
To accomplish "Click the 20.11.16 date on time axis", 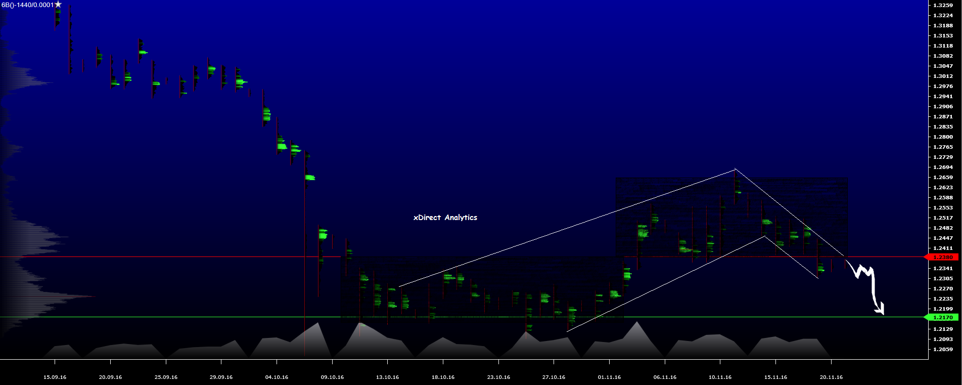I will 831,377.
